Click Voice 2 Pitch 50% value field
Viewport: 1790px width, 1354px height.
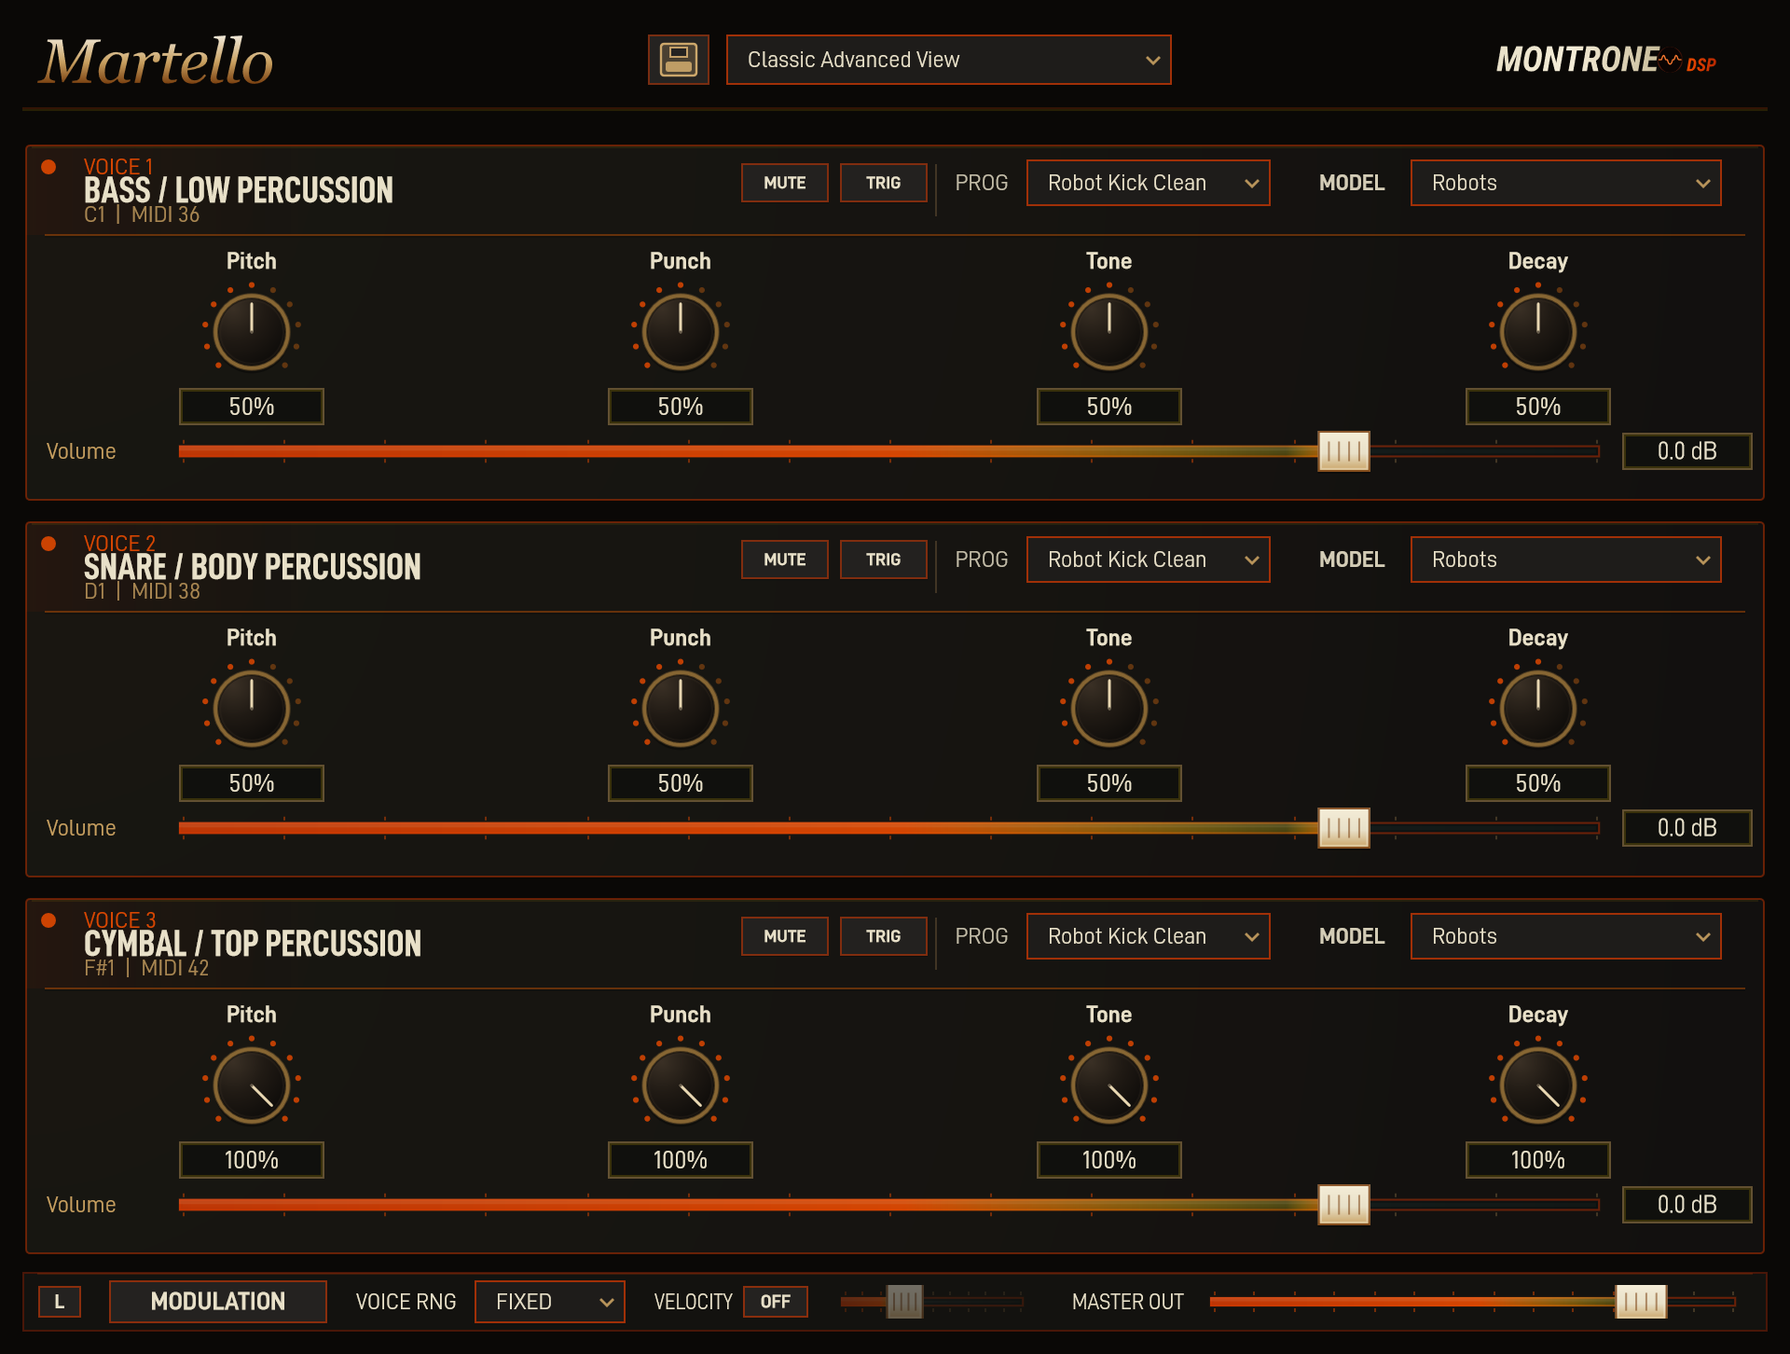(x=252, y=783)
